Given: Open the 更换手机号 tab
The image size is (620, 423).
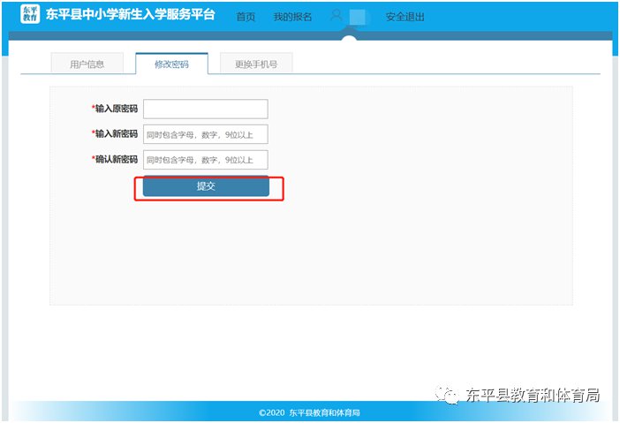Looking at the screenshot, I should tap(255, 64).
